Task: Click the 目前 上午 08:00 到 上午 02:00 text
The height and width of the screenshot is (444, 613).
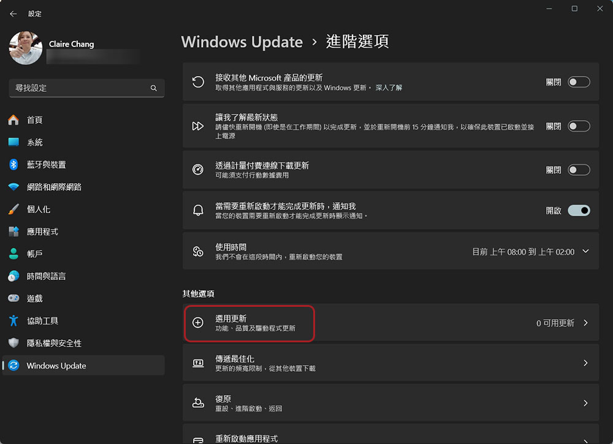Action: (523, 252)
